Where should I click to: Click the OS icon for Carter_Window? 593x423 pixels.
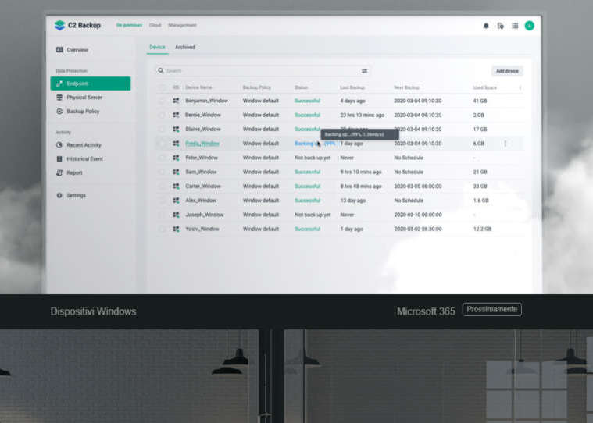tap(176, 187)
